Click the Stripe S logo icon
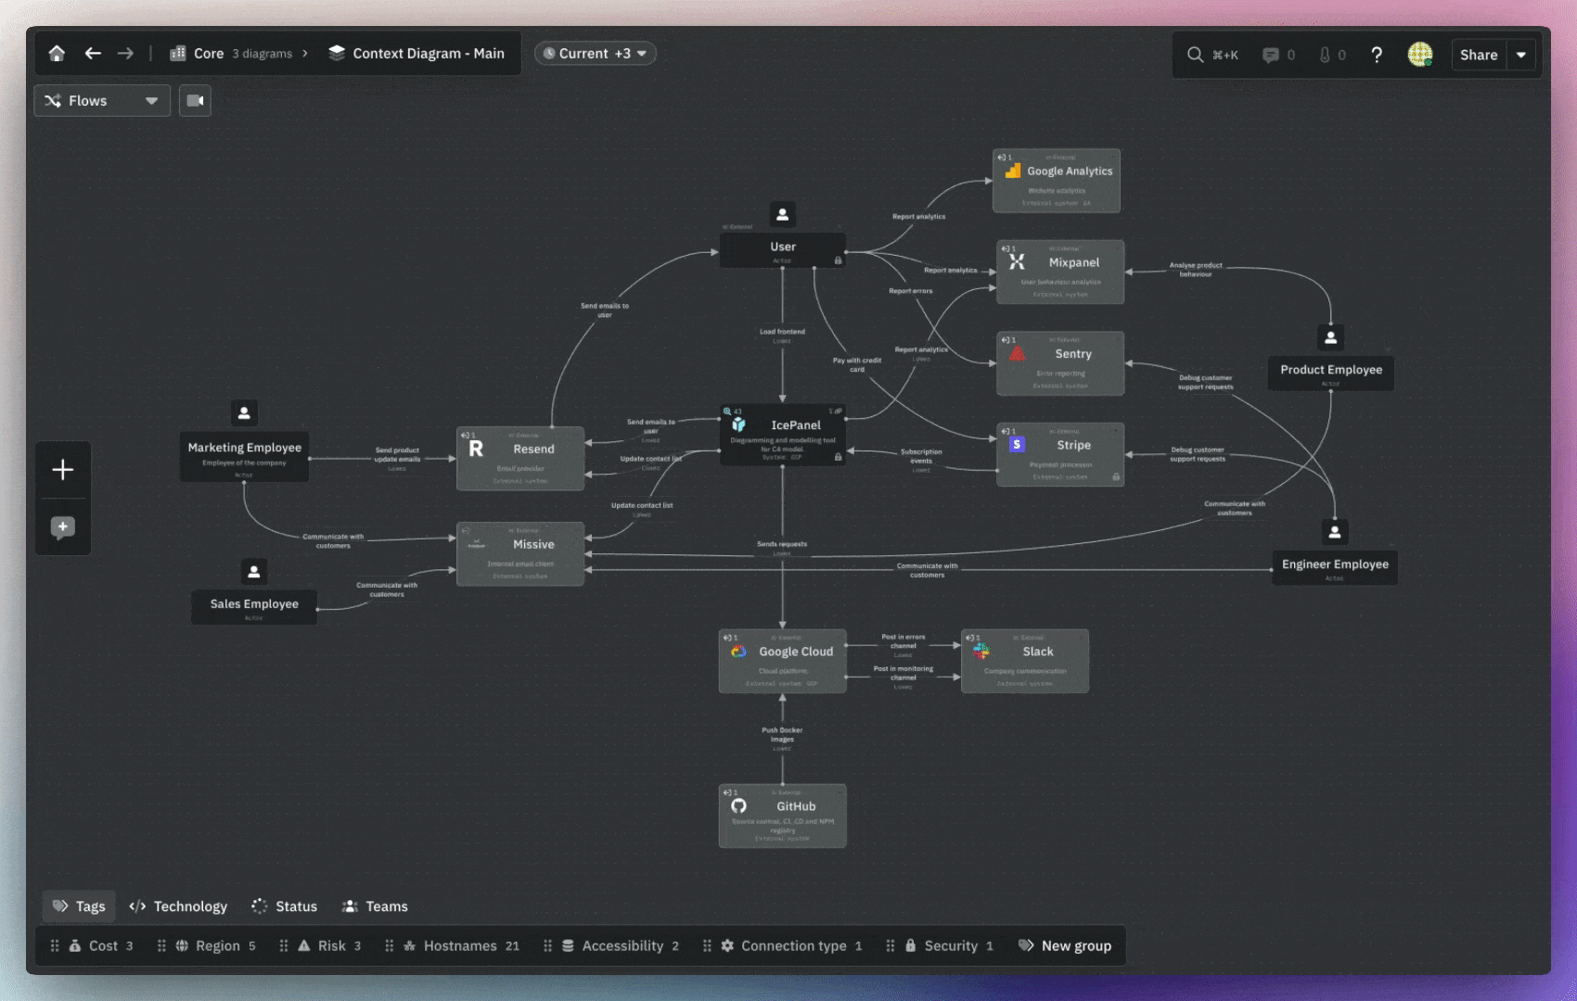The image size is (1577, 1001). coord(1017,445)
